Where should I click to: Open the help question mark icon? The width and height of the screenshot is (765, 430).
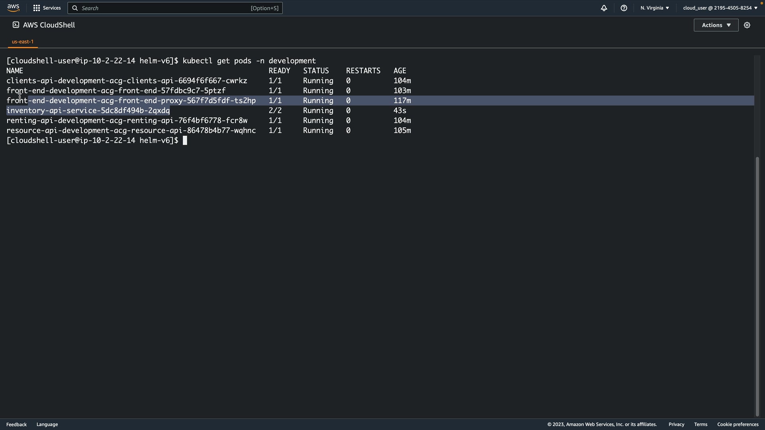point(624,8)
